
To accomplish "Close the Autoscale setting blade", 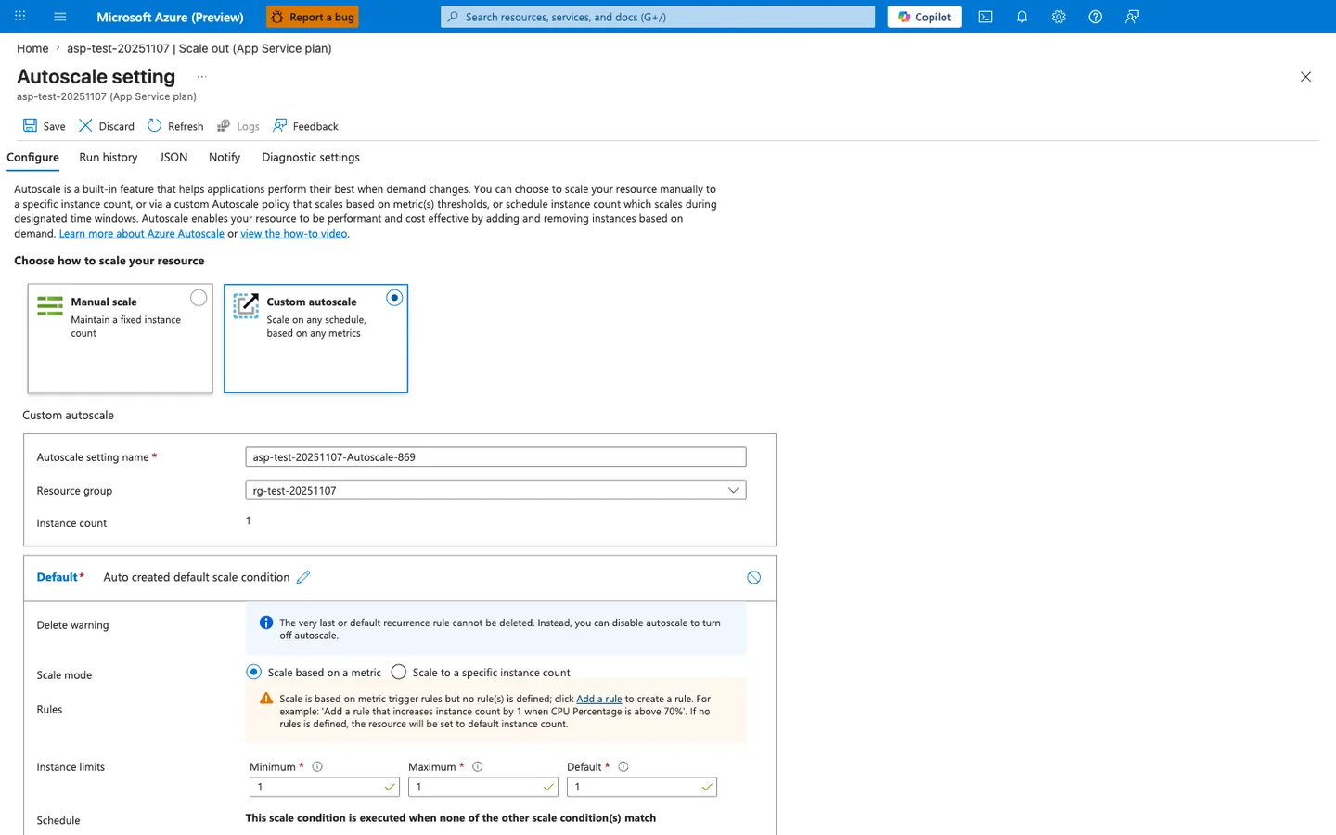I will click(x=1305, y=77).
